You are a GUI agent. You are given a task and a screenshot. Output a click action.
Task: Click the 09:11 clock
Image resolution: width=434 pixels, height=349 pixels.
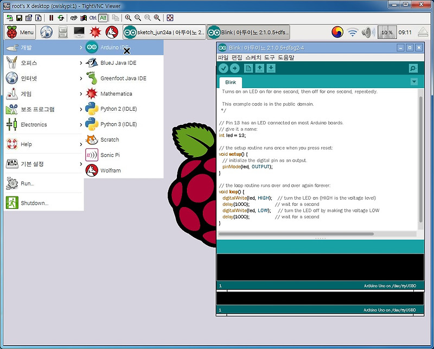pos(405,33)
